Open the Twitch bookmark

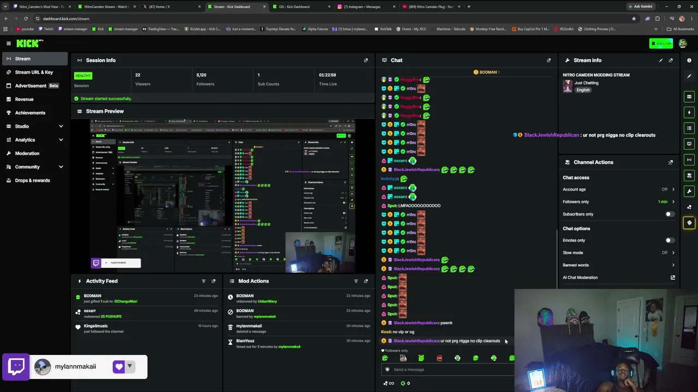(x=45, y=29)
